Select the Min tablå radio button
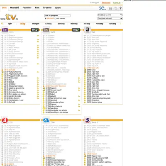This screenshot has height=166, width=166. pos(46,19)
